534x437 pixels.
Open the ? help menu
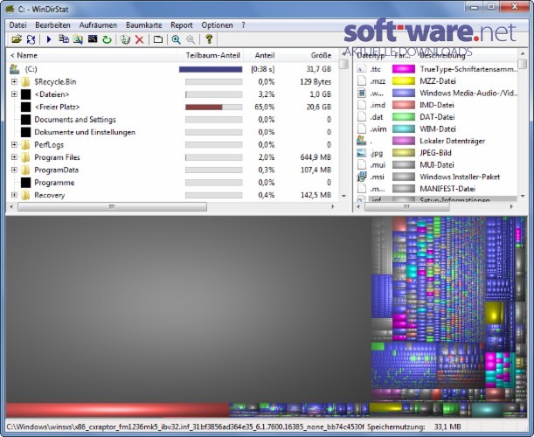pos(243,25)
